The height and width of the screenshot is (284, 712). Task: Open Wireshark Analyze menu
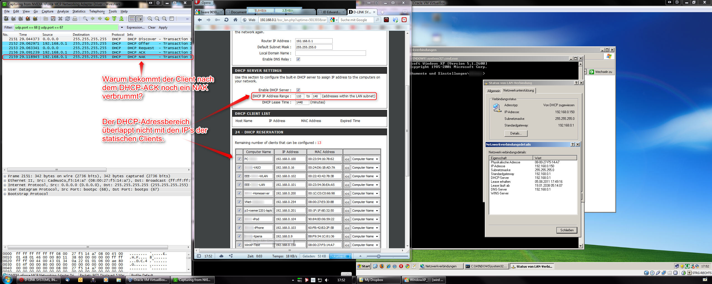(x=63, y=11)
